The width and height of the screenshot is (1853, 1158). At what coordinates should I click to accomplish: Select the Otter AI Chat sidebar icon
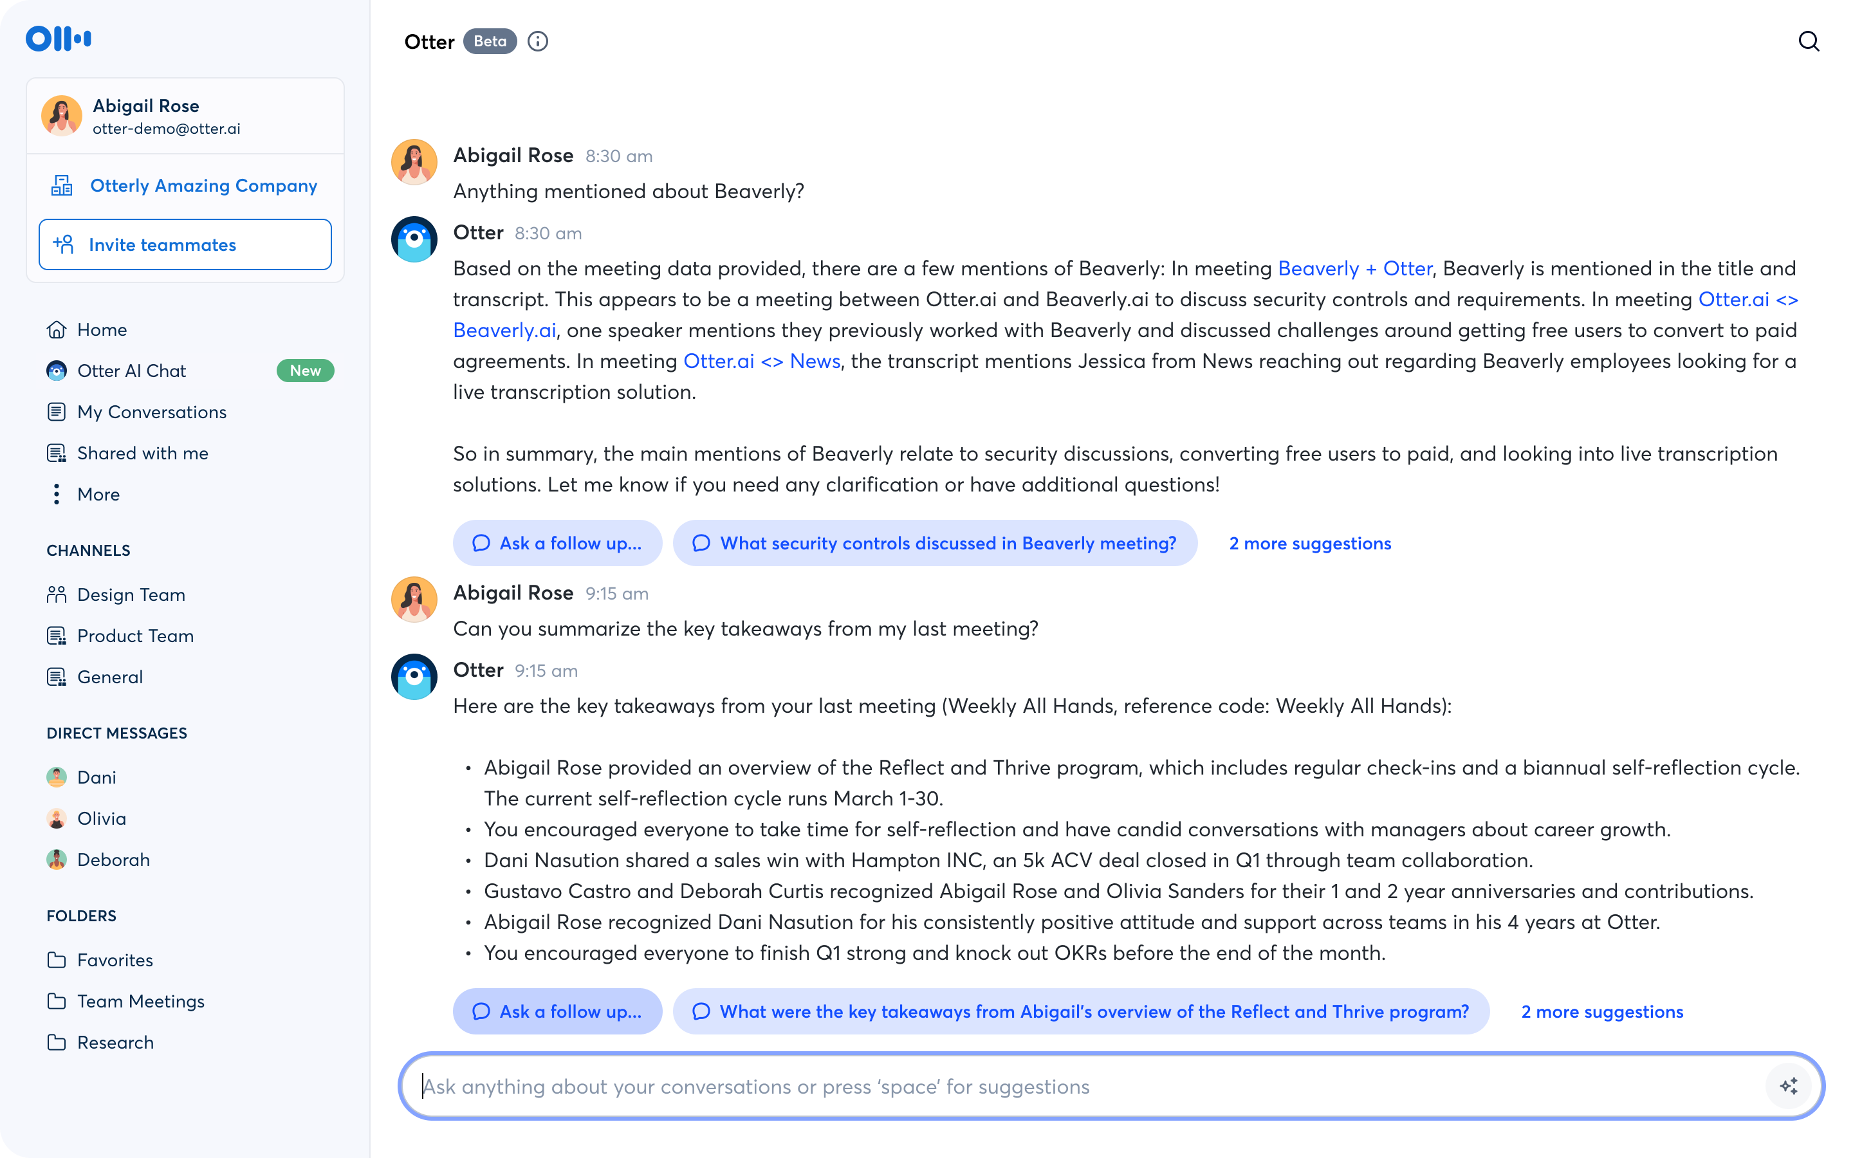(57, 371)
